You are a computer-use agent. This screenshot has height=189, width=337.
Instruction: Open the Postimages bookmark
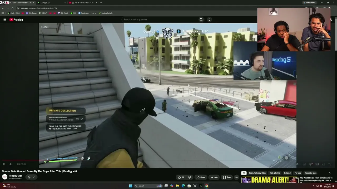point(87,13)
